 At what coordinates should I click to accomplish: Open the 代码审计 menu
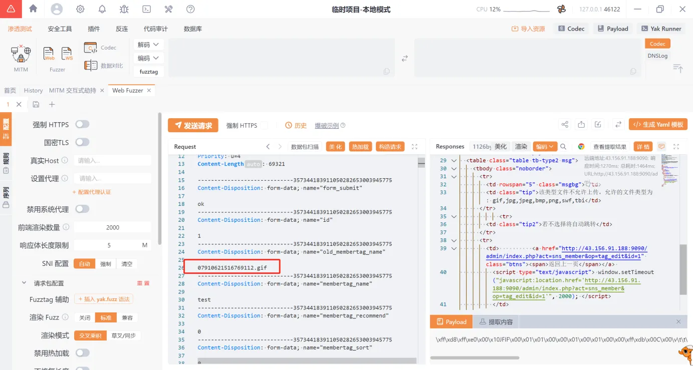point(156,29)
